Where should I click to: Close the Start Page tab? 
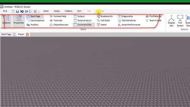coord(14,34)
